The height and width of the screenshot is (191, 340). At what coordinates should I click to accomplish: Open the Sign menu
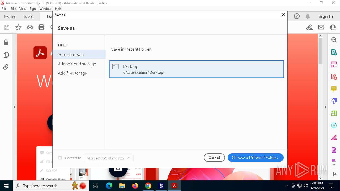pos(33,9)
